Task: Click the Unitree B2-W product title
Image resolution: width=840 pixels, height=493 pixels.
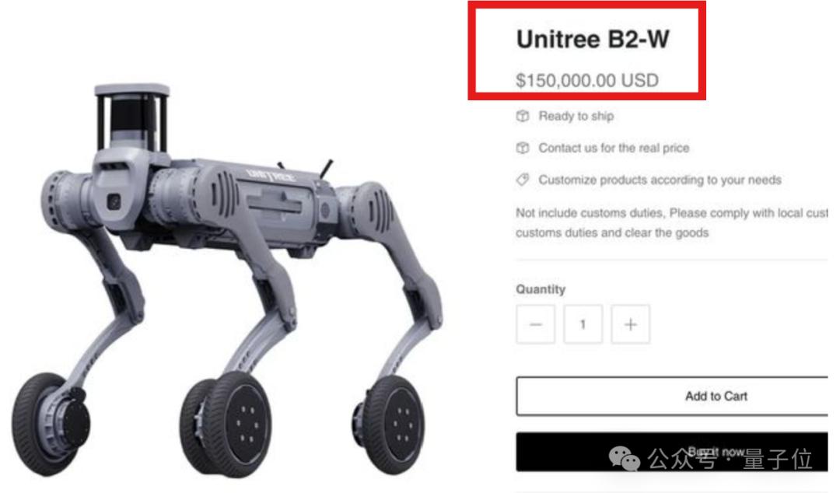Action: click(x=593, y=40)
